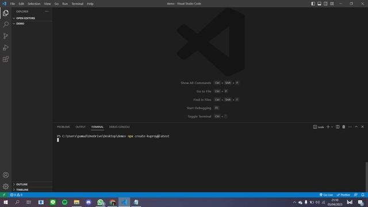Screen dimensions: 368x207
Task: Kill terminal using the trash icon
Action: [x=344, y=126]
